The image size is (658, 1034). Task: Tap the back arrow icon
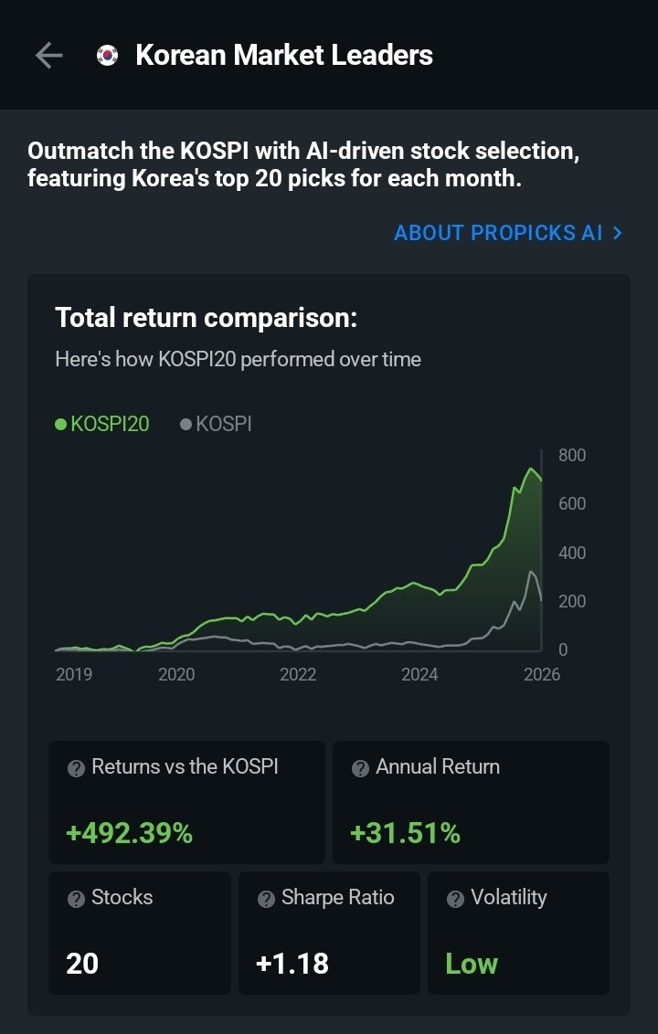pyautogui.click(x=48, y=56)
